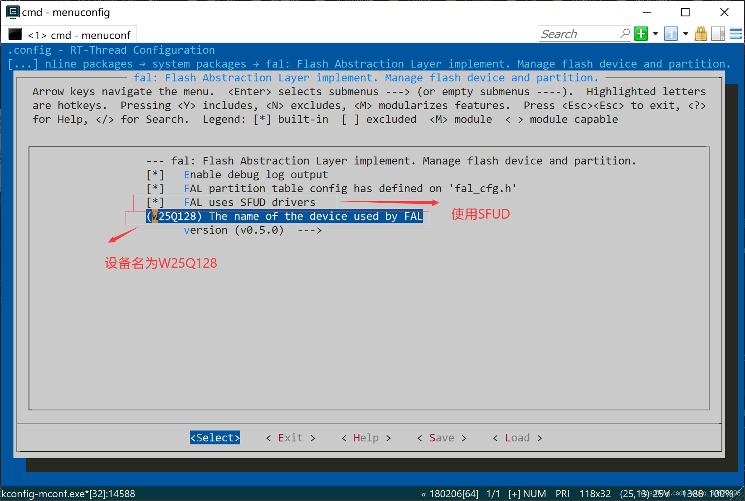The height and width of the screenshot is (501, 745).
Task: Click the yellow padlock icon in toolbar
Action: pos(700,34)
